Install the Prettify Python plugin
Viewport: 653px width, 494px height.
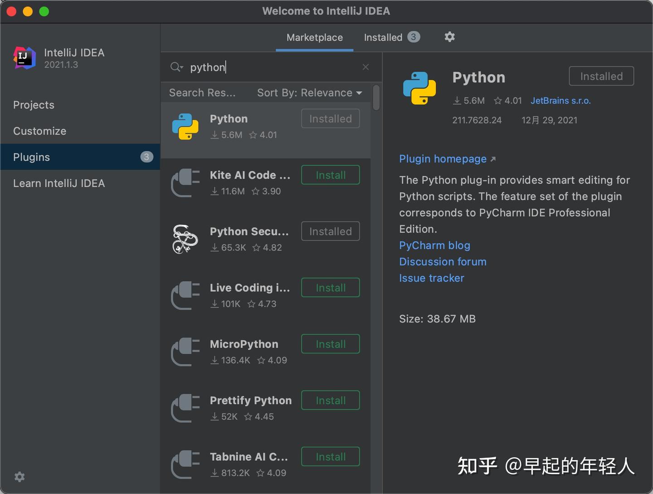pos(330,400)
